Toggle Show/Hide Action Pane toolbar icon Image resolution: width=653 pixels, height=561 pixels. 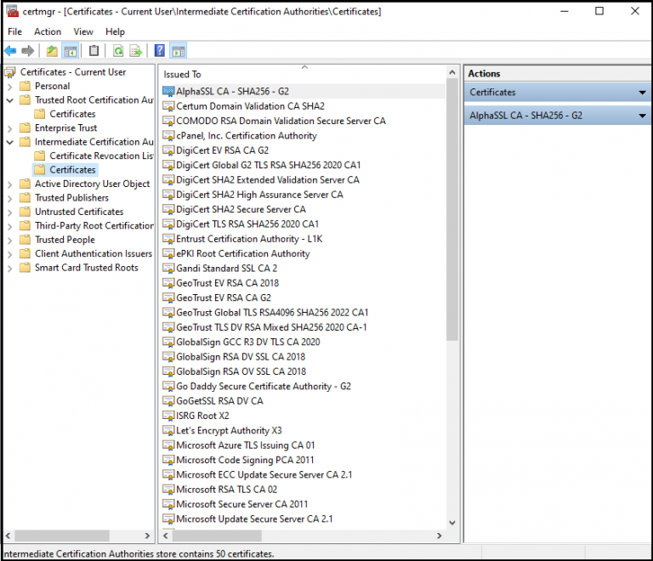coord(179,51)
